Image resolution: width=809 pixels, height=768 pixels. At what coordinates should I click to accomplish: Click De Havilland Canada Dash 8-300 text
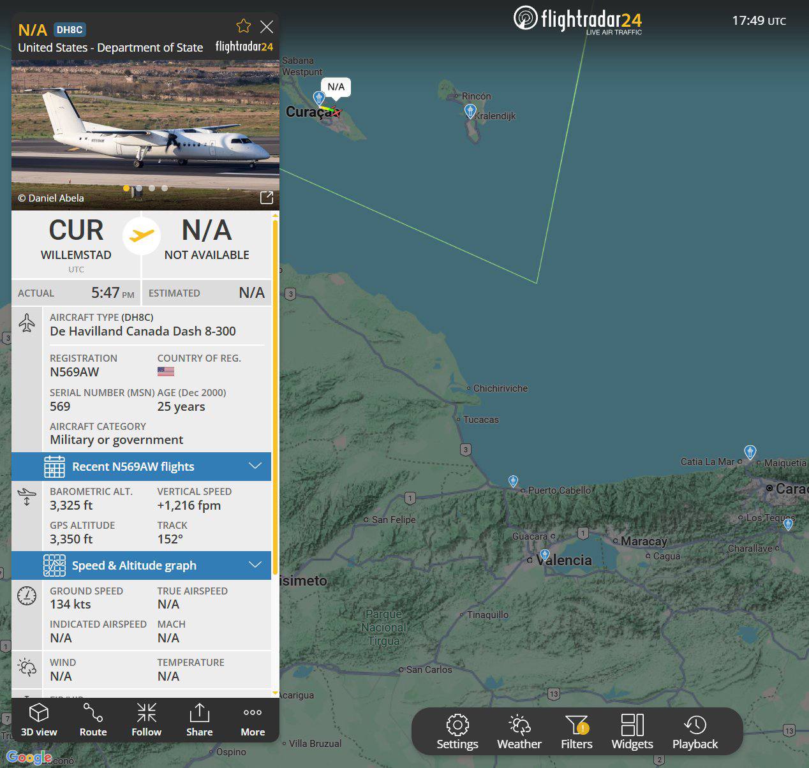pos(143,331)
